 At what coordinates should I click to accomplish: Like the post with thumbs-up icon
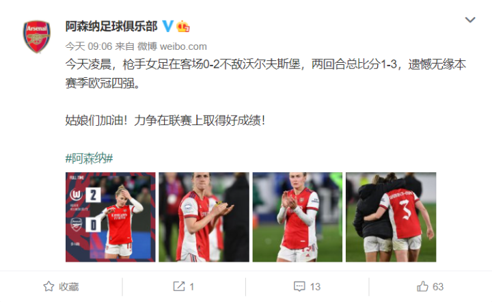click(x=422, y=286)
